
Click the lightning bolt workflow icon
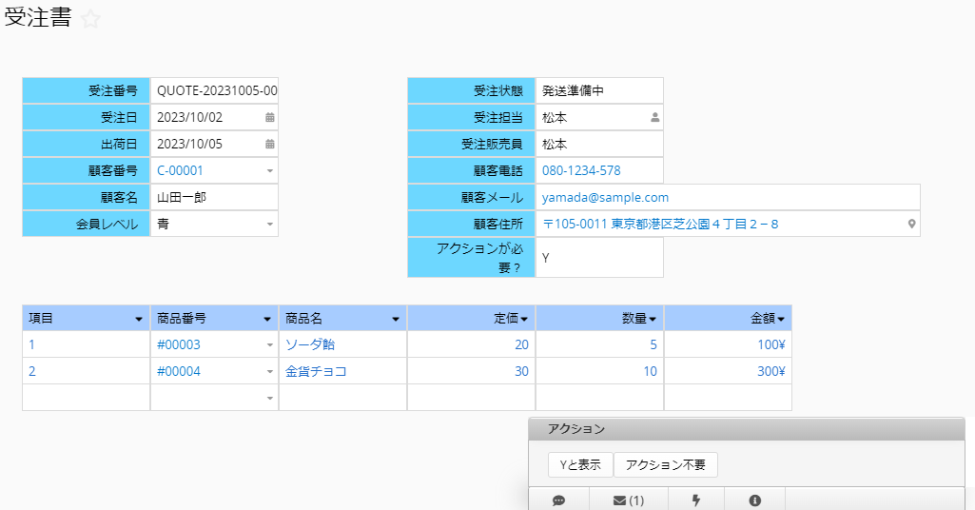pos(696,500)
